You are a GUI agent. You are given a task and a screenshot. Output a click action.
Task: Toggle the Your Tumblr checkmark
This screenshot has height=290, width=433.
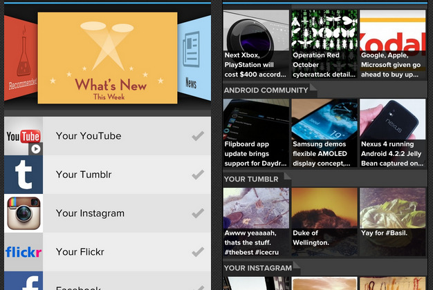pyautogui.click(x=198, y=174)
